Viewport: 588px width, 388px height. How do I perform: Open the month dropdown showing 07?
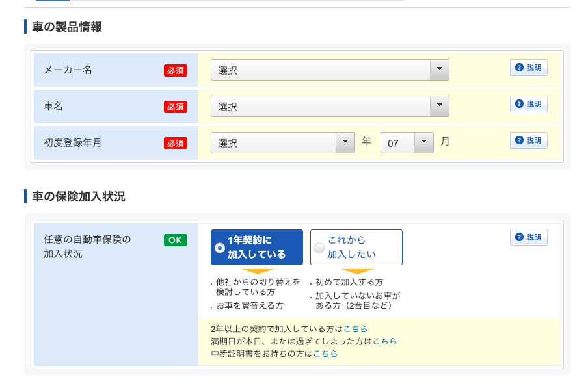tap(407, 143)
